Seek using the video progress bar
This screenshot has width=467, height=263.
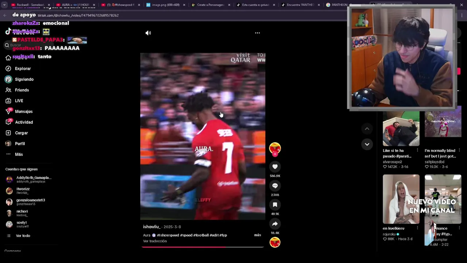(202, 247)
